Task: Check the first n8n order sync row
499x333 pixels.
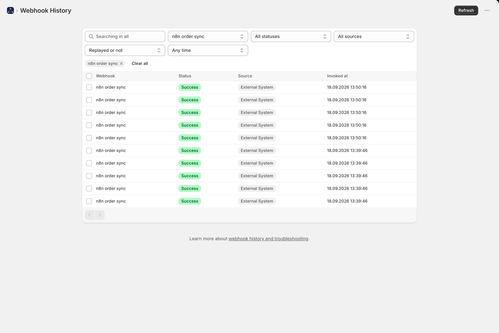Action: pyautogui.click(x=89, y=87)
